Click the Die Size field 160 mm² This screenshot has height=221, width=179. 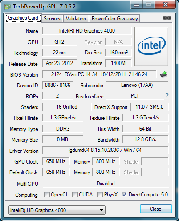[x=118, y=53]
